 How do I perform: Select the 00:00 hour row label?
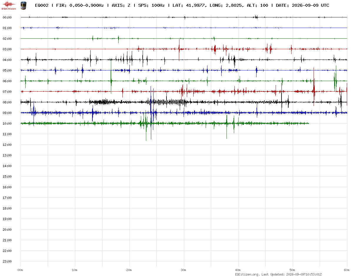(7, 17)
